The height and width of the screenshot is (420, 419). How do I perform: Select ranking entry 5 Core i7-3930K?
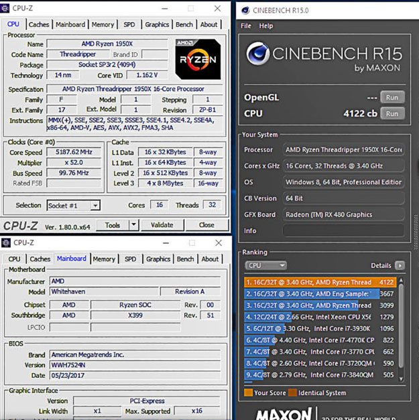[320, 329]
